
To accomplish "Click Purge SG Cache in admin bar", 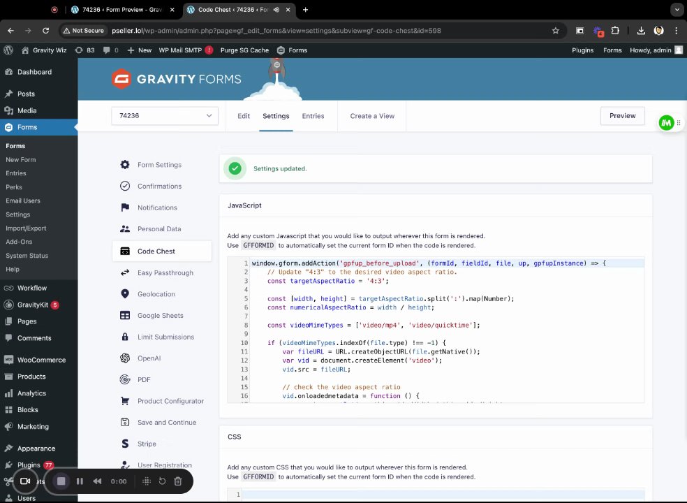I will click(244, 50).
